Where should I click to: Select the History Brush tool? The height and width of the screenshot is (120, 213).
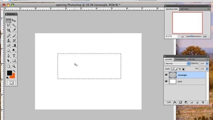pyautogui.click(x=14, y=41)
